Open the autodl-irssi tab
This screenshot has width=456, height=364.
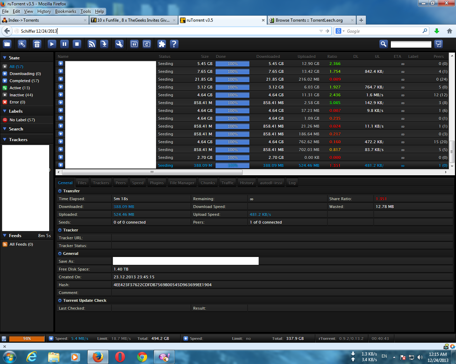(x=271, y=183)
